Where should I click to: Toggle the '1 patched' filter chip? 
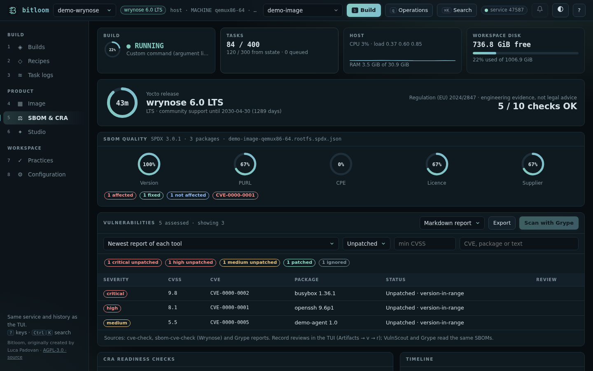[299, 263]
